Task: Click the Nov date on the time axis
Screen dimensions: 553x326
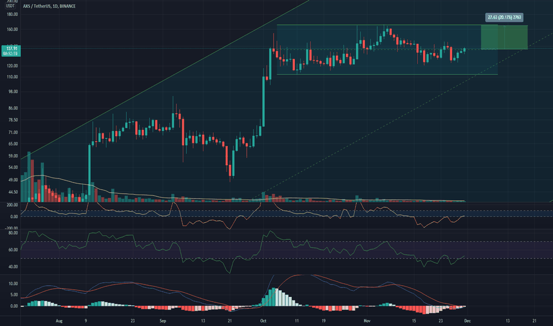Action: tap(367, 321)
